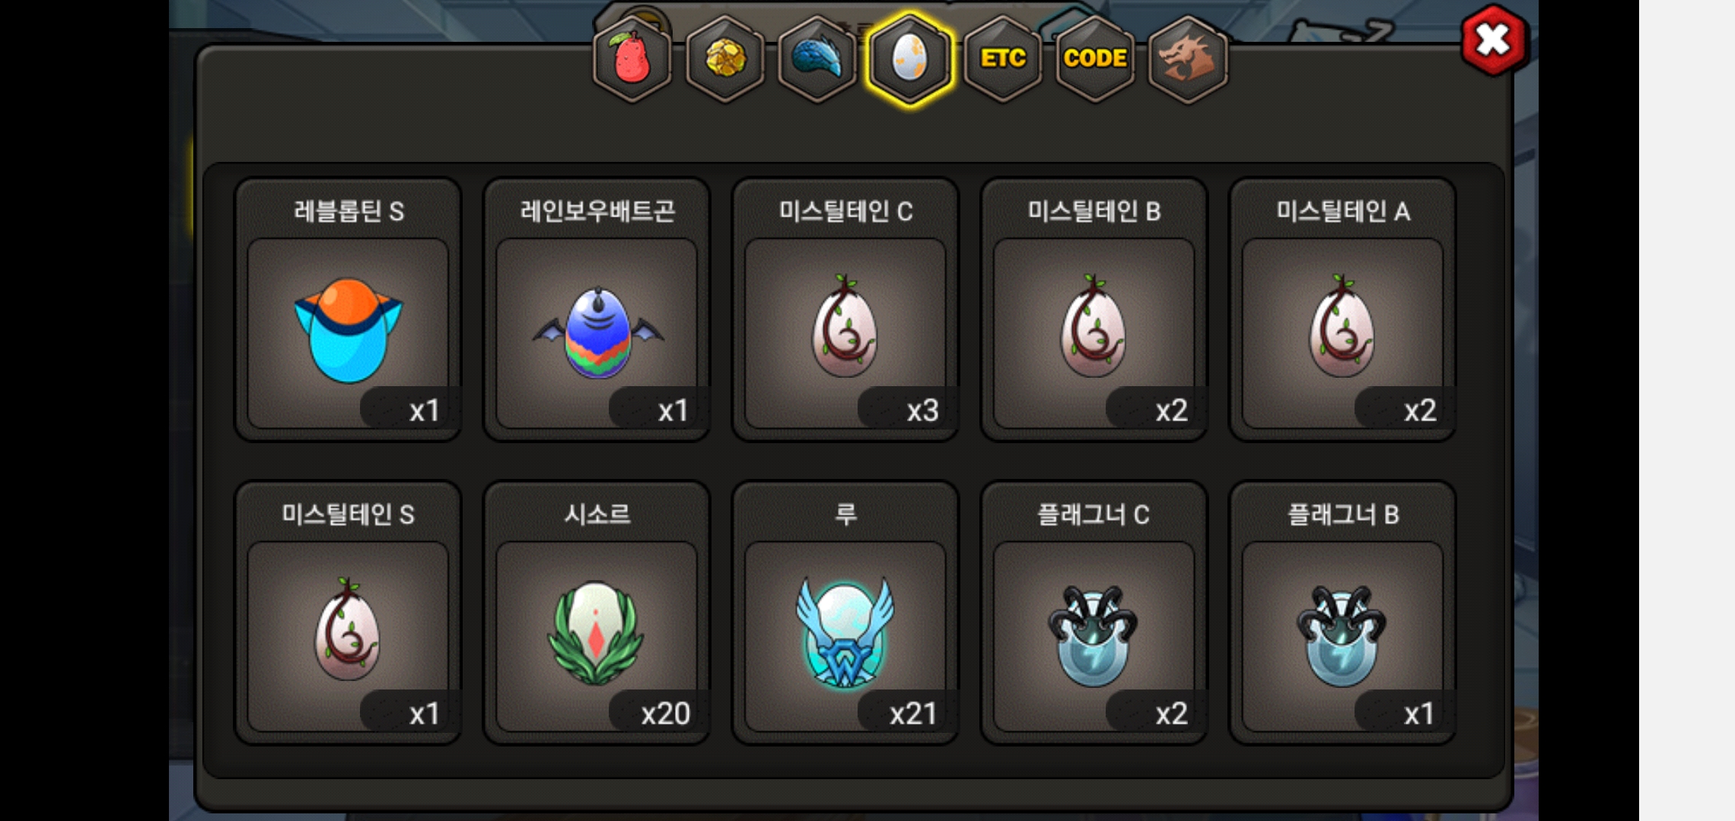
Task: Switch to the gold nugget tab
Action: (x=725, y=59)
